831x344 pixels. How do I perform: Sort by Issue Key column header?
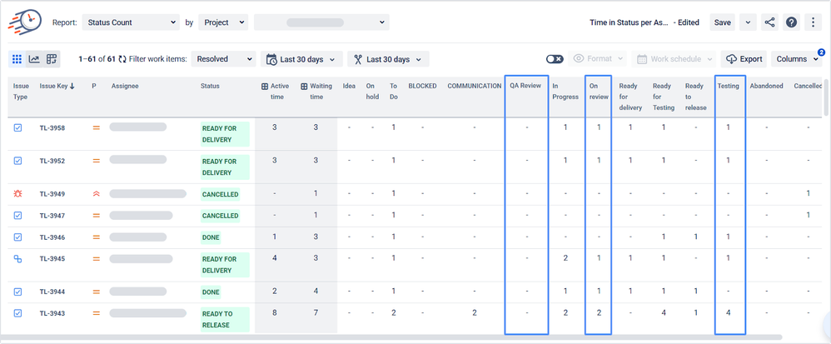click(x=57, y=86)
